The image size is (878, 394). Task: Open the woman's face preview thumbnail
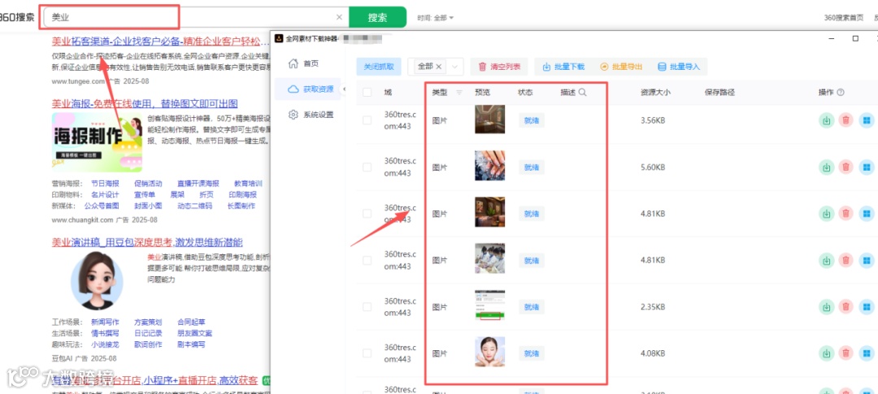point(490,352)
